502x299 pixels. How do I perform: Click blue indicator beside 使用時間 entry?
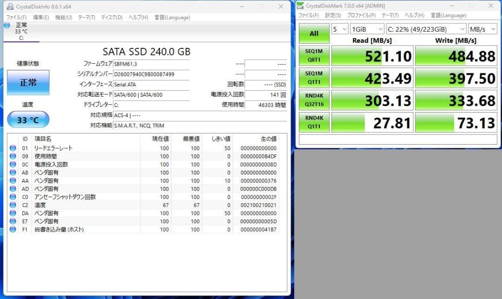pyautogui.click(x=13, y=156)
